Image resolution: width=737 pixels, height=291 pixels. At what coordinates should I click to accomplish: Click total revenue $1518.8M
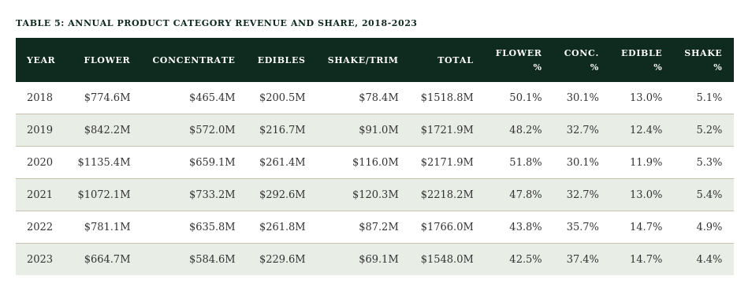447,97
